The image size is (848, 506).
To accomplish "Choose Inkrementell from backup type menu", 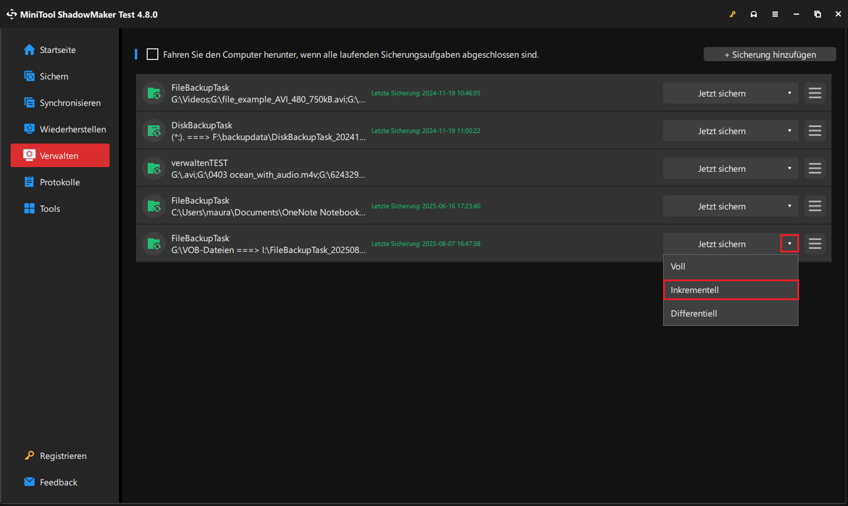I will coord(731,290).
